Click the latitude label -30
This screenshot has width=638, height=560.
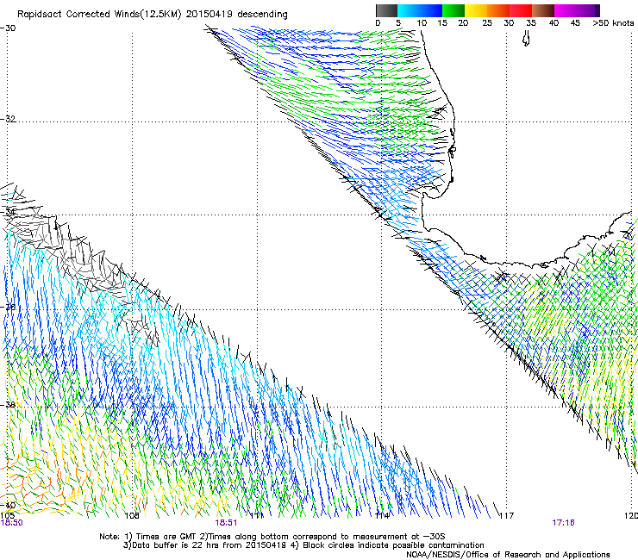pyautogui.click(x=9, y=28)
